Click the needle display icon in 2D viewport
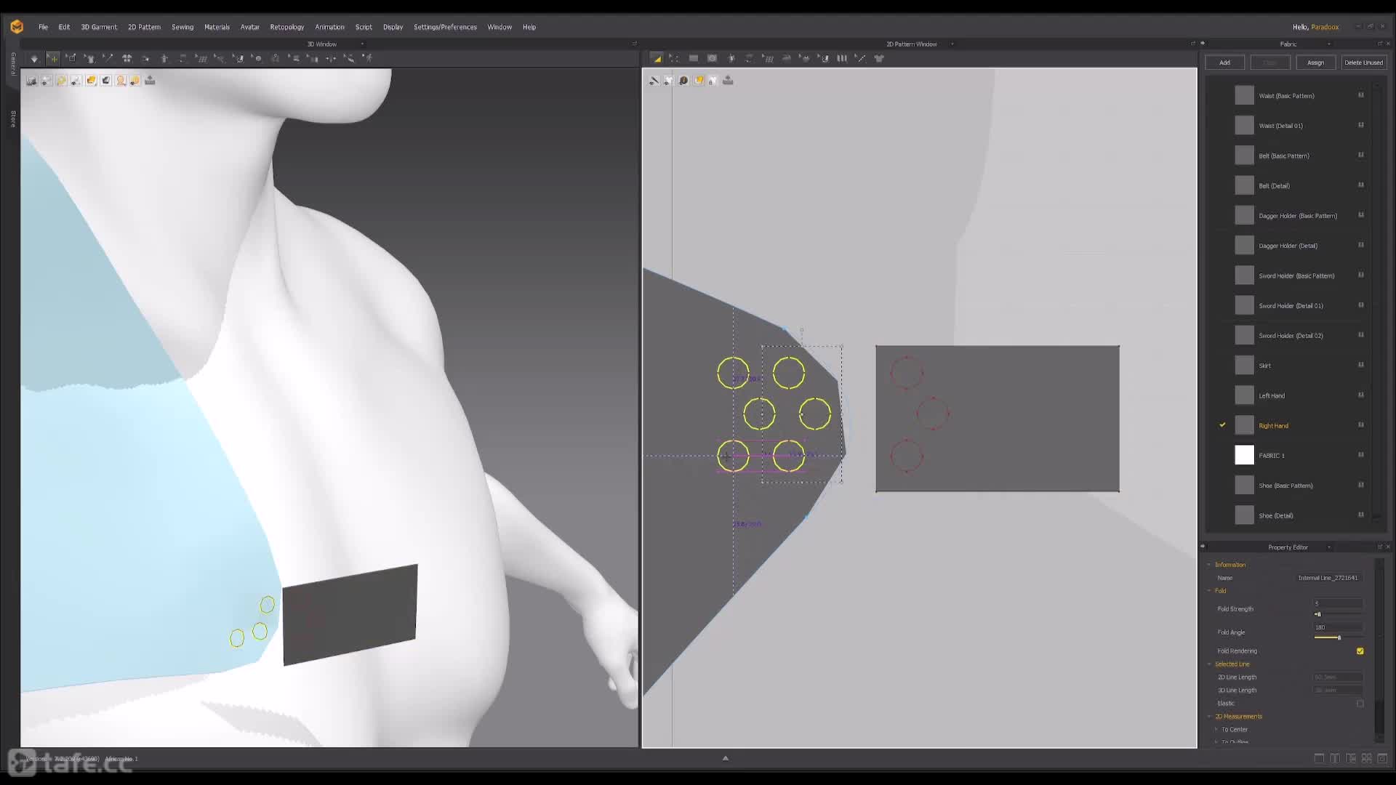The height and width of the screenshot is (785, 1396). [654, 81]
